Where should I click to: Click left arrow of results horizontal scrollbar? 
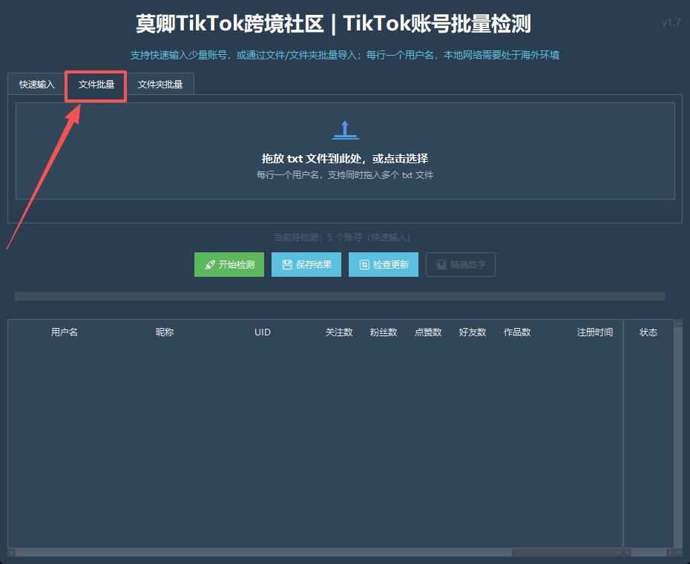click(12, 552)
